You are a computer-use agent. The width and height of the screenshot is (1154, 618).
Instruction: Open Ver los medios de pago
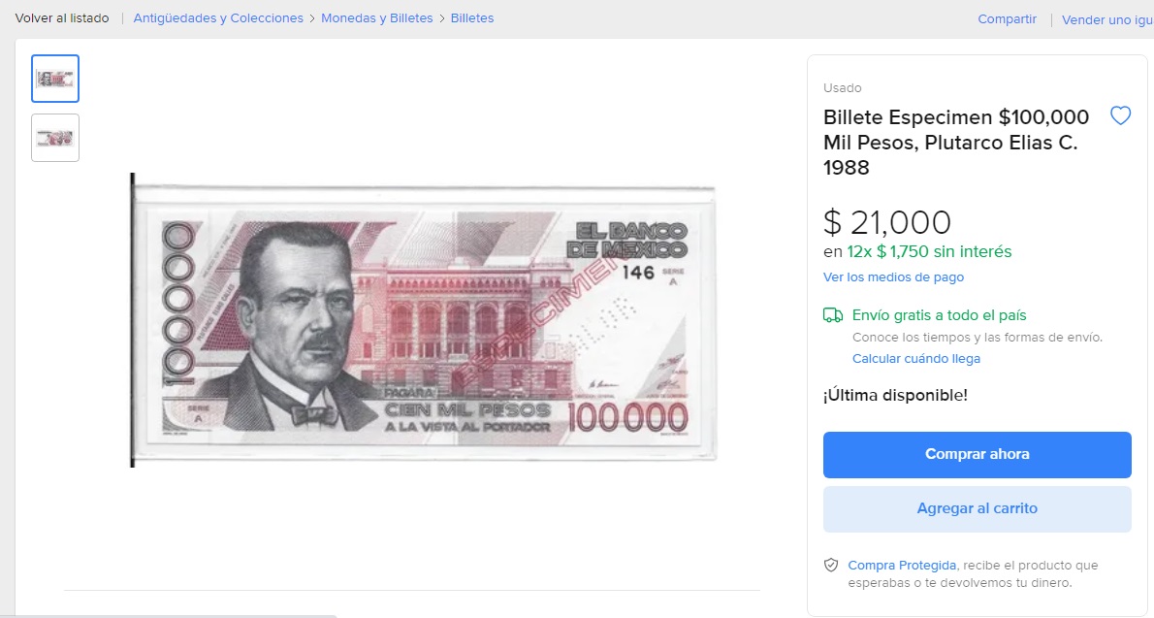[x=892, y=276]
